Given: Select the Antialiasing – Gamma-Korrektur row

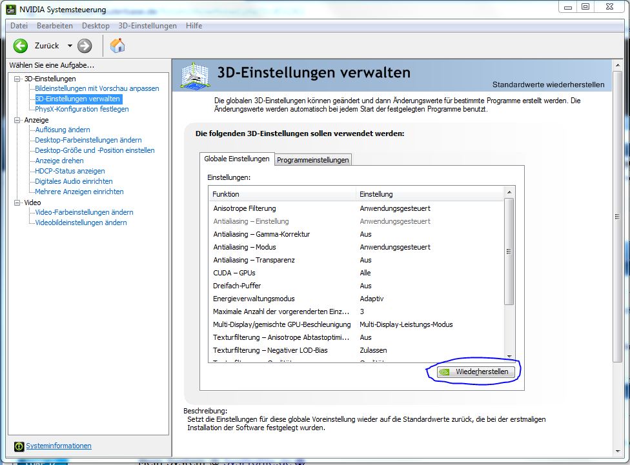Looking at the screenshot, I should tap(356, 234).
